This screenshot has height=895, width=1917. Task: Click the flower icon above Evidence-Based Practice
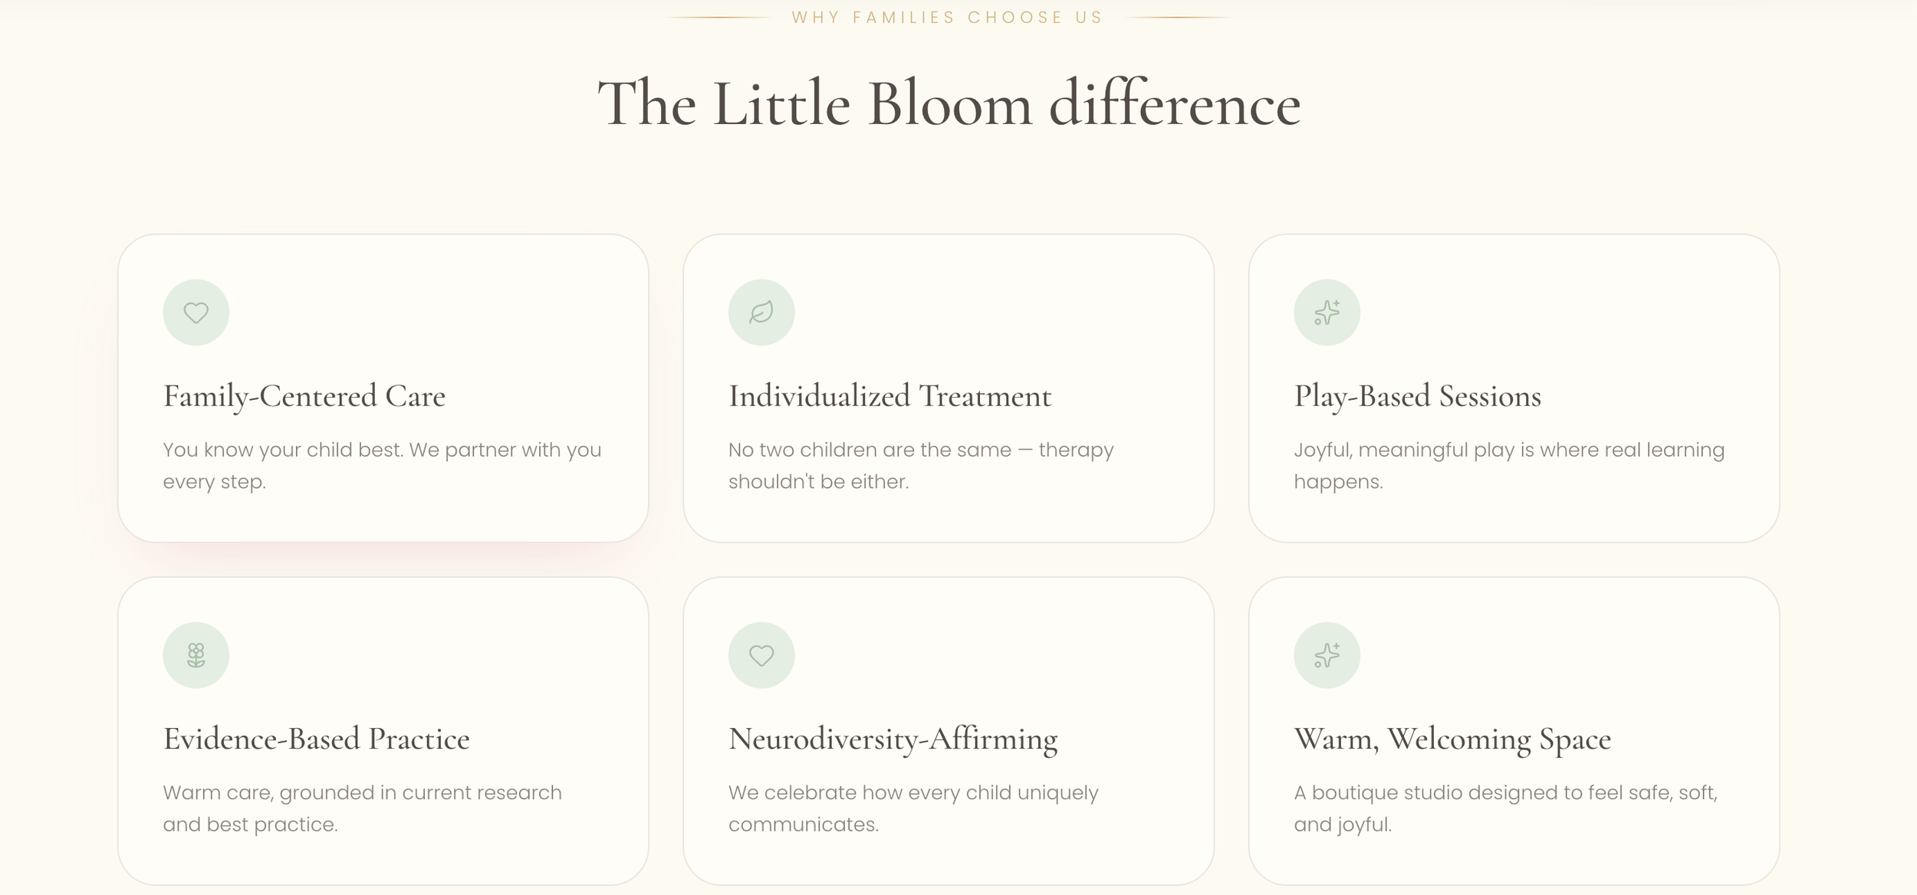(196, 655)
